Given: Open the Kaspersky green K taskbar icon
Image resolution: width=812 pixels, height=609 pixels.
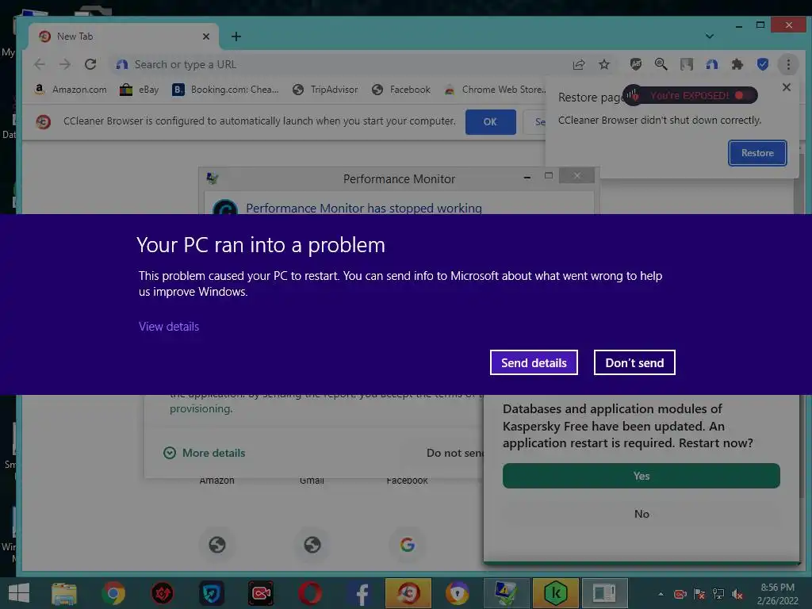Looking at the screenshot, I should coord(556,593).
